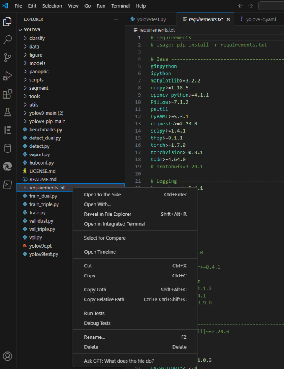Open the database icon in activity bar

[8, 148]
